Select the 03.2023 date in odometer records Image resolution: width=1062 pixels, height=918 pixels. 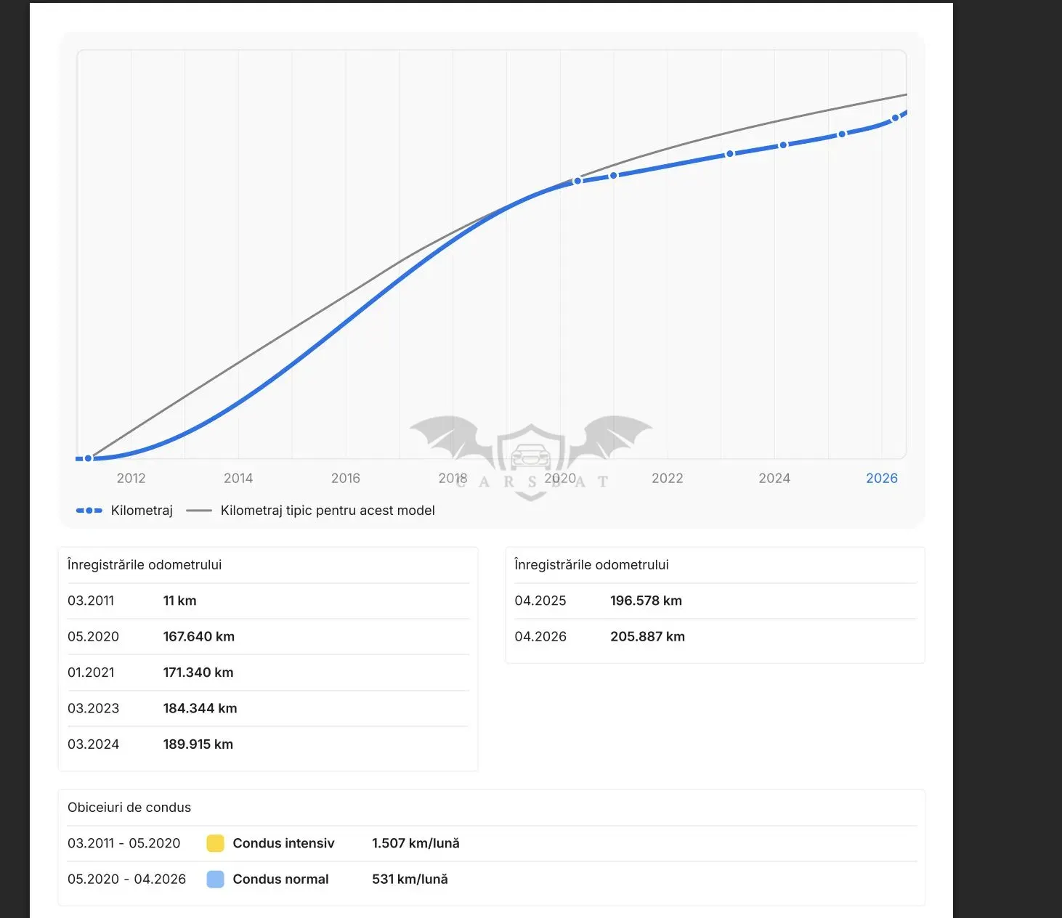pos(93,709)
